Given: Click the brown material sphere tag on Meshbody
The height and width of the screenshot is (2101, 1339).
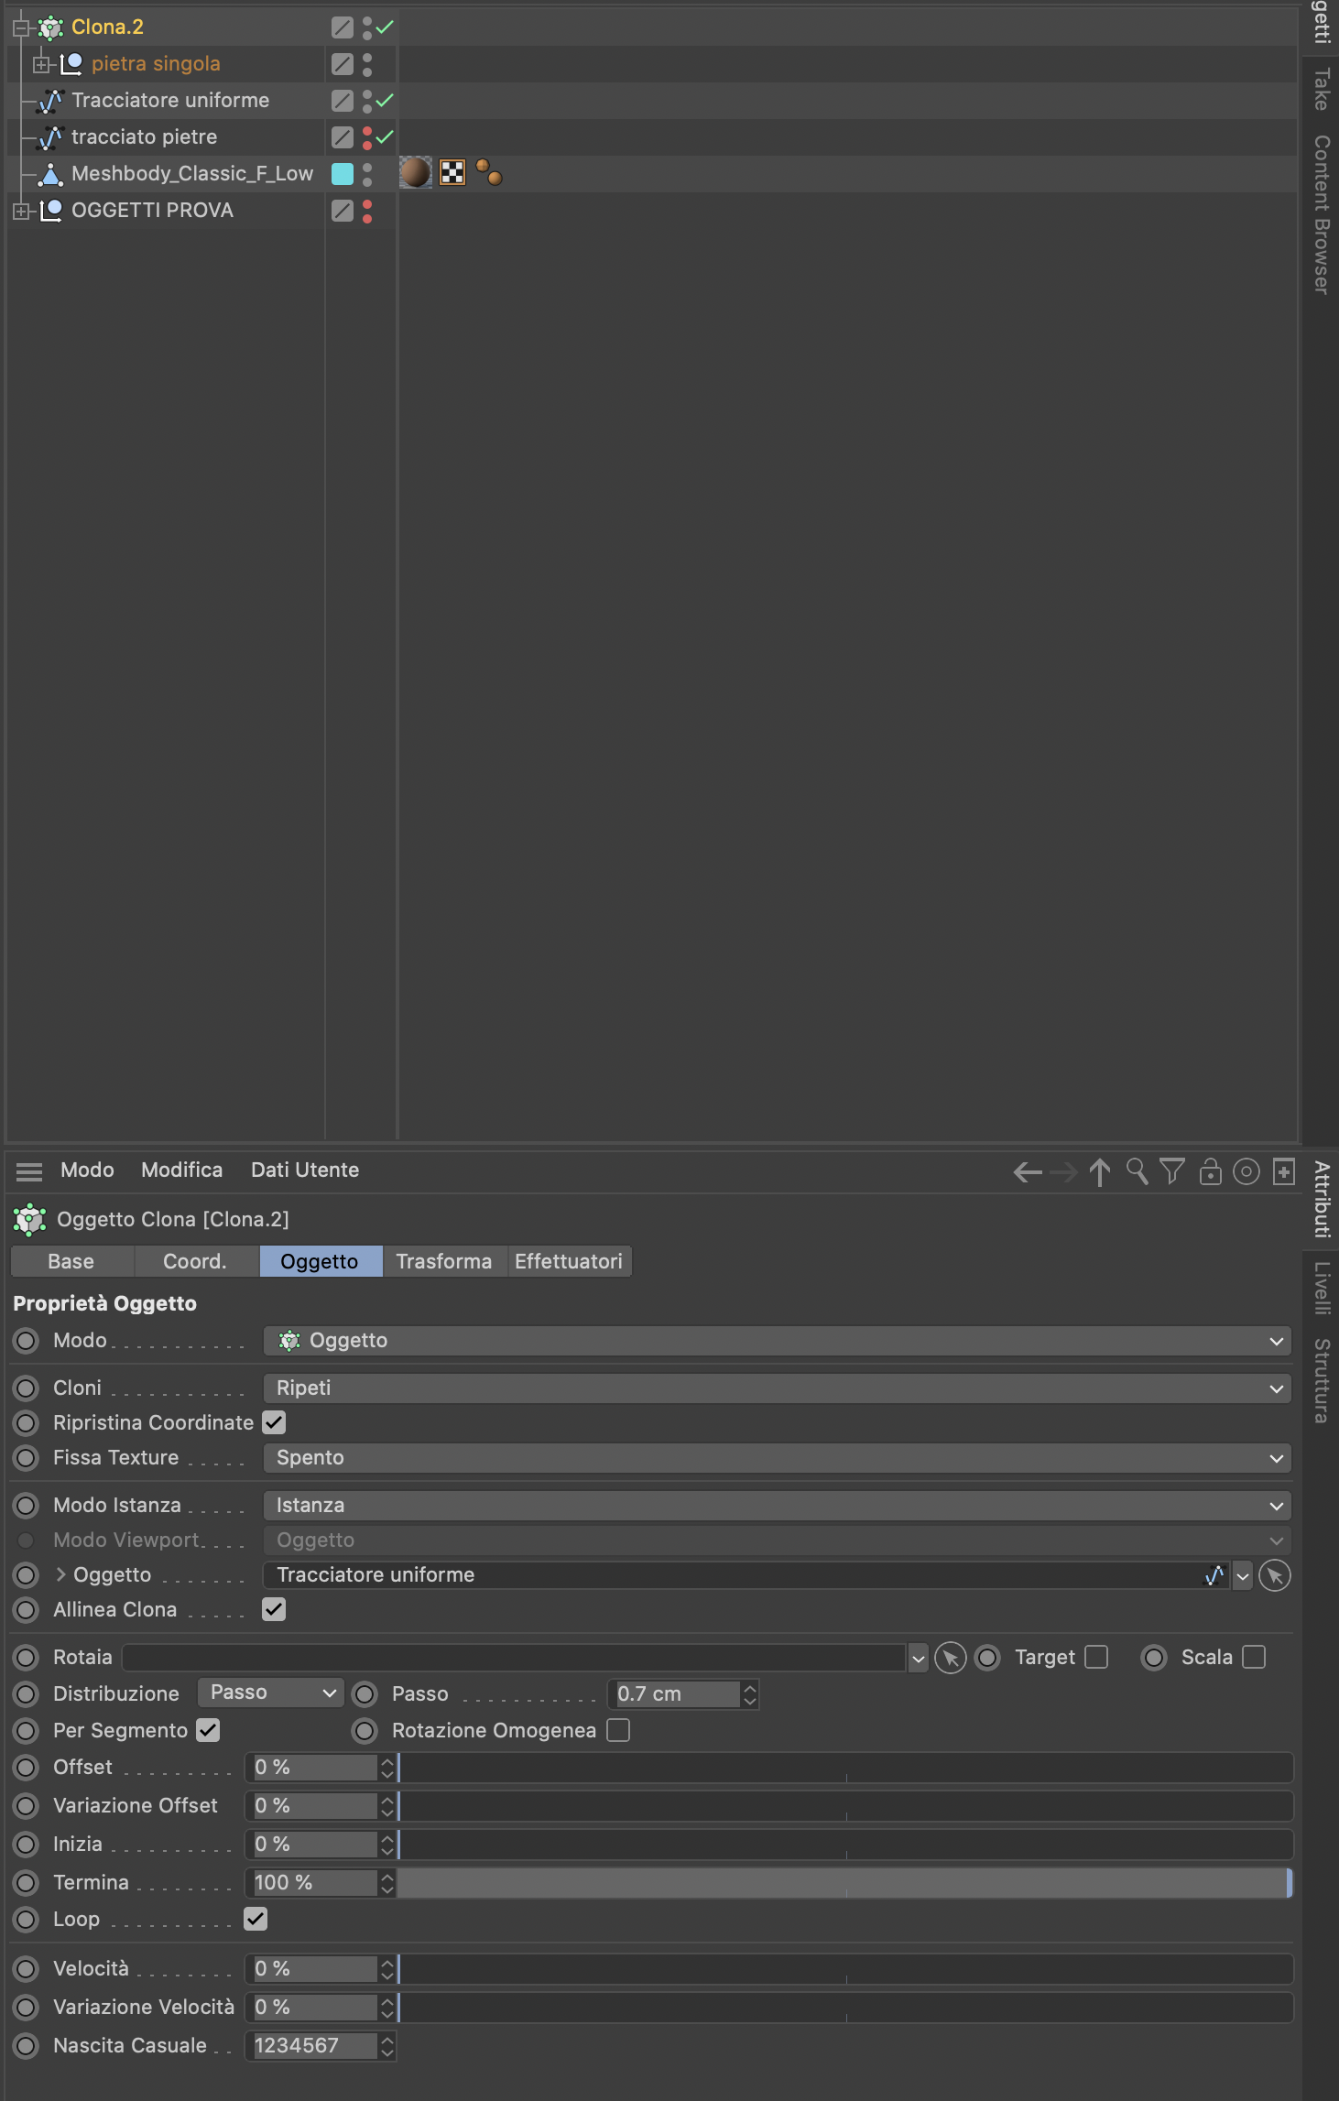Looking at the screenshot, I should 415,172.
